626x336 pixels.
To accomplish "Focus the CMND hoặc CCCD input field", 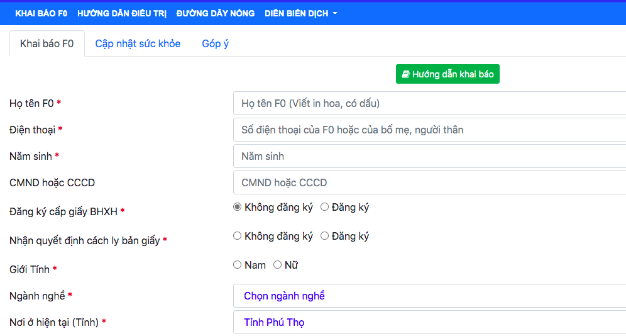I will (429, 182).
